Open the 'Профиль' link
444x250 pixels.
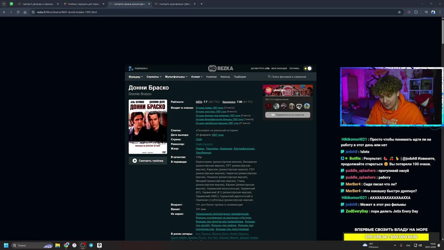point(294,68)
